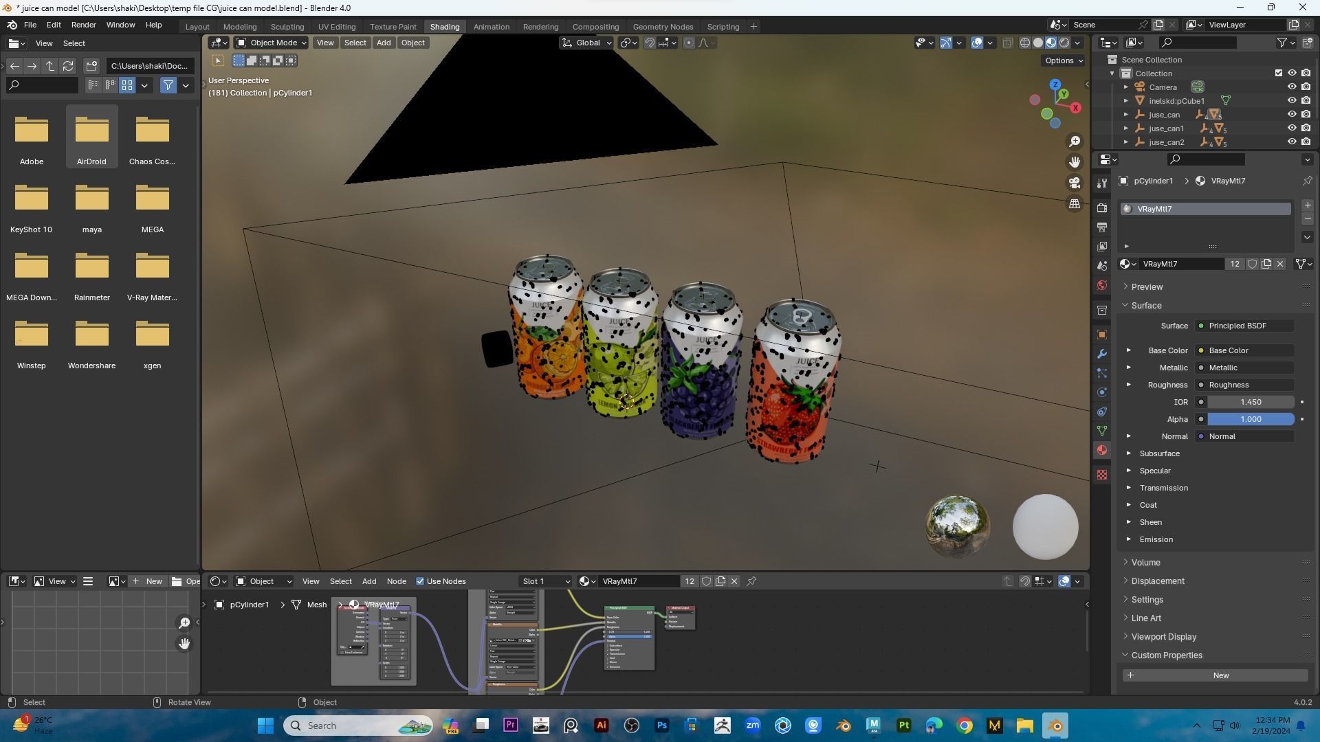Image resolution: width=1320 pixels, height=742 pixels.
Task: Toggle Use Nodes checkbox
Action: [420, 581]
